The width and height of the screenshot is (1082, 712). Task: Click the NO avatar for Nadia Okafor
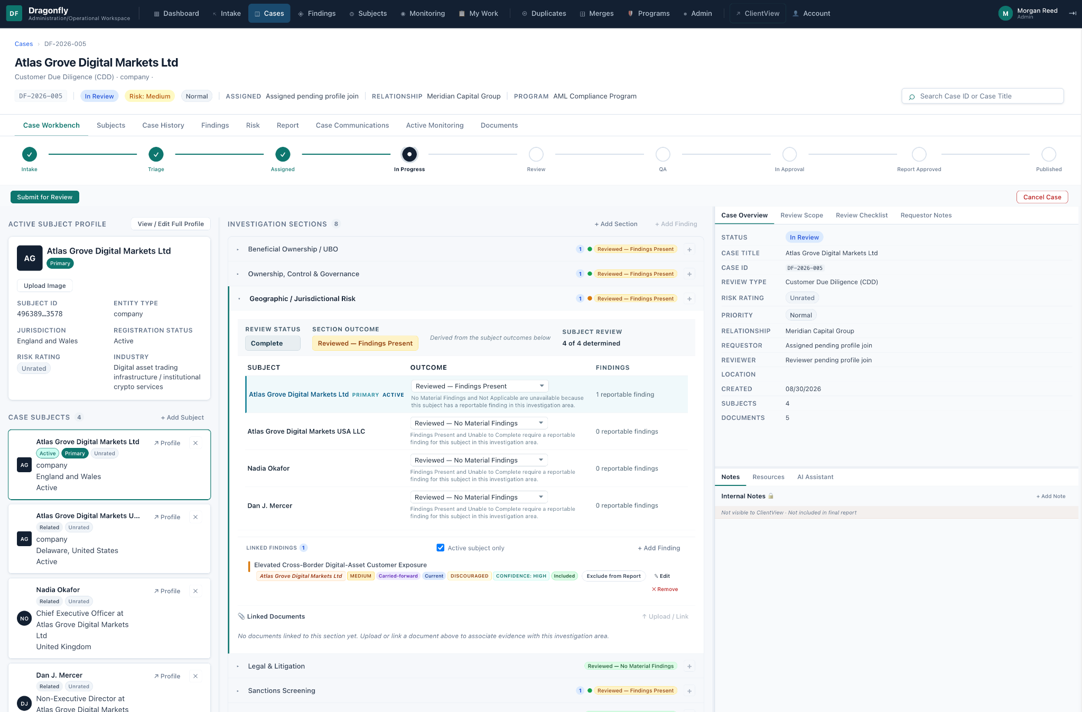coord(24,619)
